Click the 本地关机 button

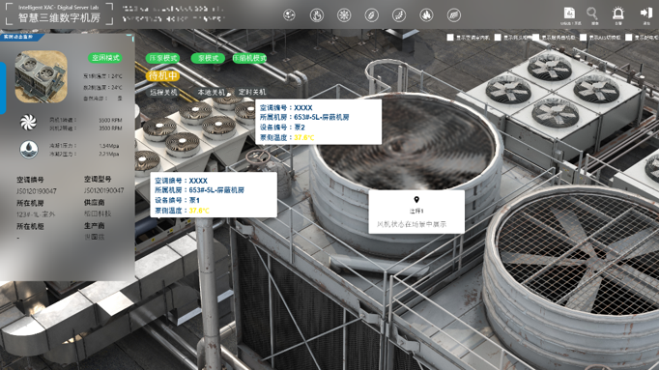pyautogui.click(x=212, y=92)
